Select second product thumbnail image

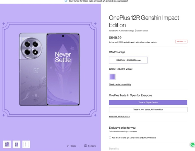point(17,144)
